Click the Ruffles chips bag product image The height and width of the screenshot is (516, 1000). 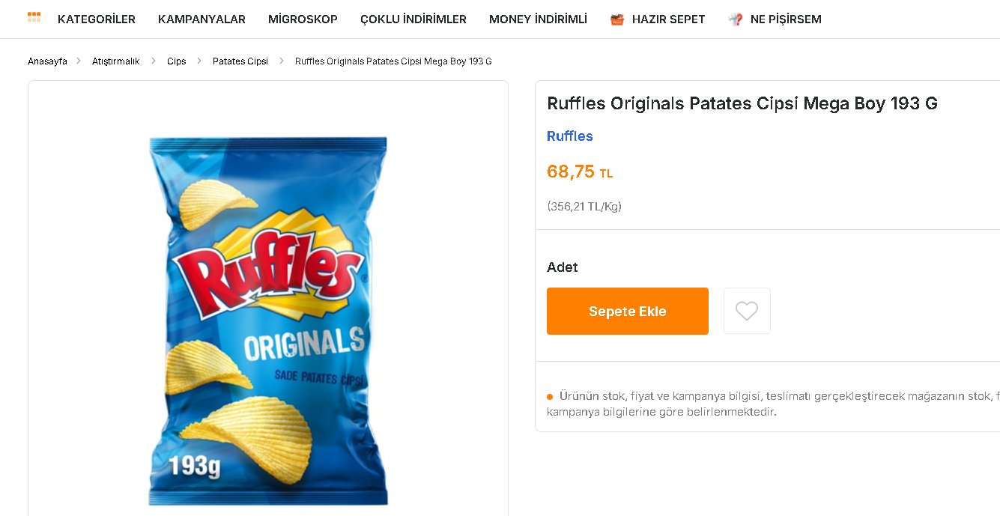(268, 321)
